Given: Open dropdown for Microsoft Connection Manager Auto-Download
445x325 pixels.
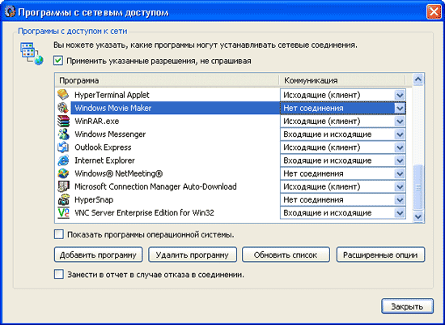Looking at the screenshot, I should click(x=400, y=186).
